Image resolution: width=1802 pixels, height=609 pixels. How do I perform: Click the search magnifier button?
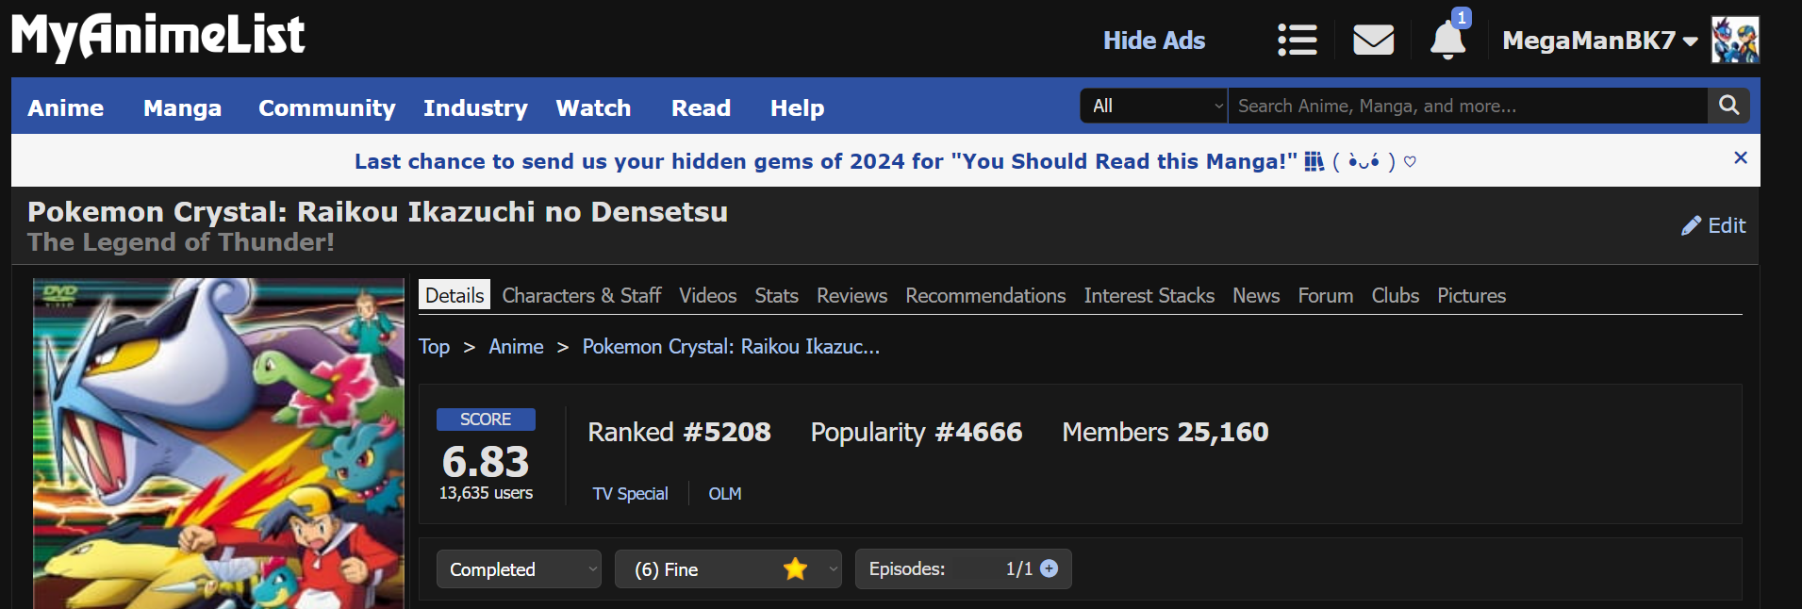point(1728,106)
